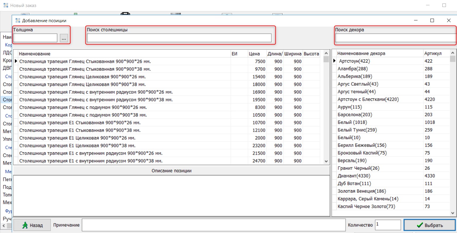
Task: Click into the Поиск декора field
Action: (395, 38)
